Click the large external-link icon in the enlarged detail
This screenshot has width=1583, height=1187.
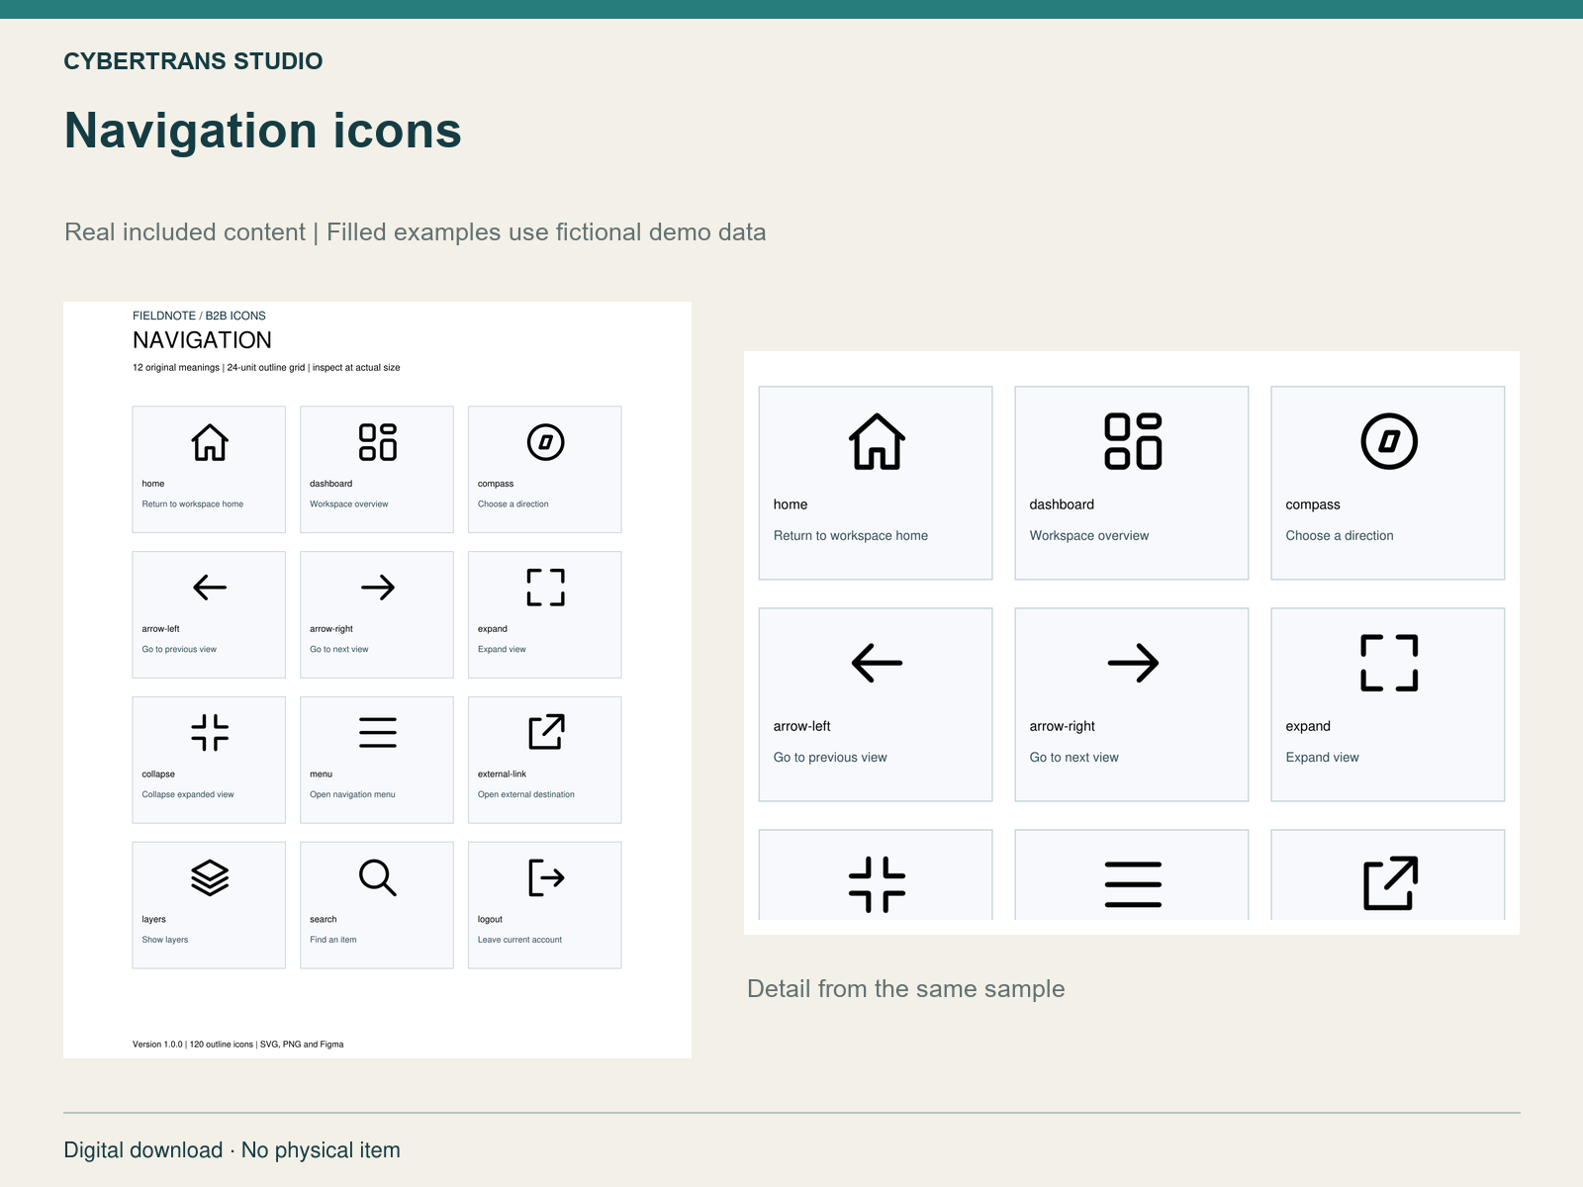click(x=1390, y=883)
